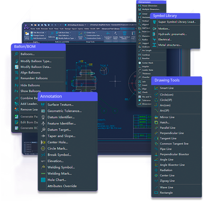Image resolution: width=204 pixels, height=204 pixels.
Task: Click the Welding Symbol icon
Action: pyautogui.click(x=43, y=167)
